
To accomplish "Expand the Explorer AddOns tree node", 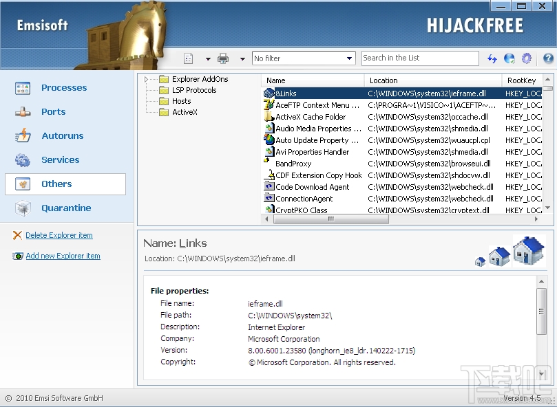I will click(146, 78).
